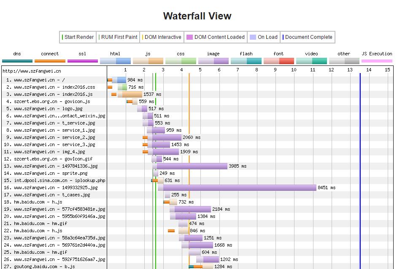This screenshot has height=269, width=397.
Task: Click the dns color swatch in legend
Action: [x=17, y=61]
